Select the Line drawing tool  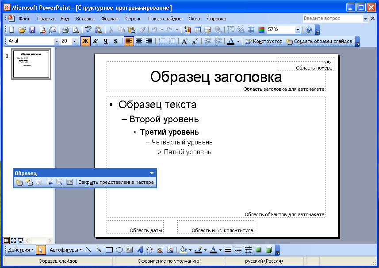click(x=89, y=250)
